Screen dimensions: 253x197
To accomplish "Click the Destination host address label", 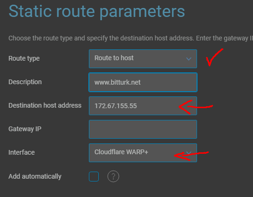I will pyautogui.click(x=45, y=105).
